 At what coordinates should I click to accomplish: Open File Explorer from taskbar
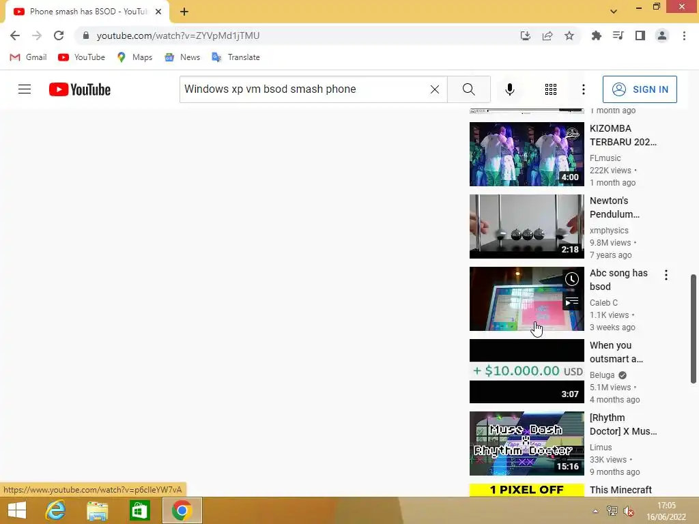pyautogui.click(x=97, y=510)
